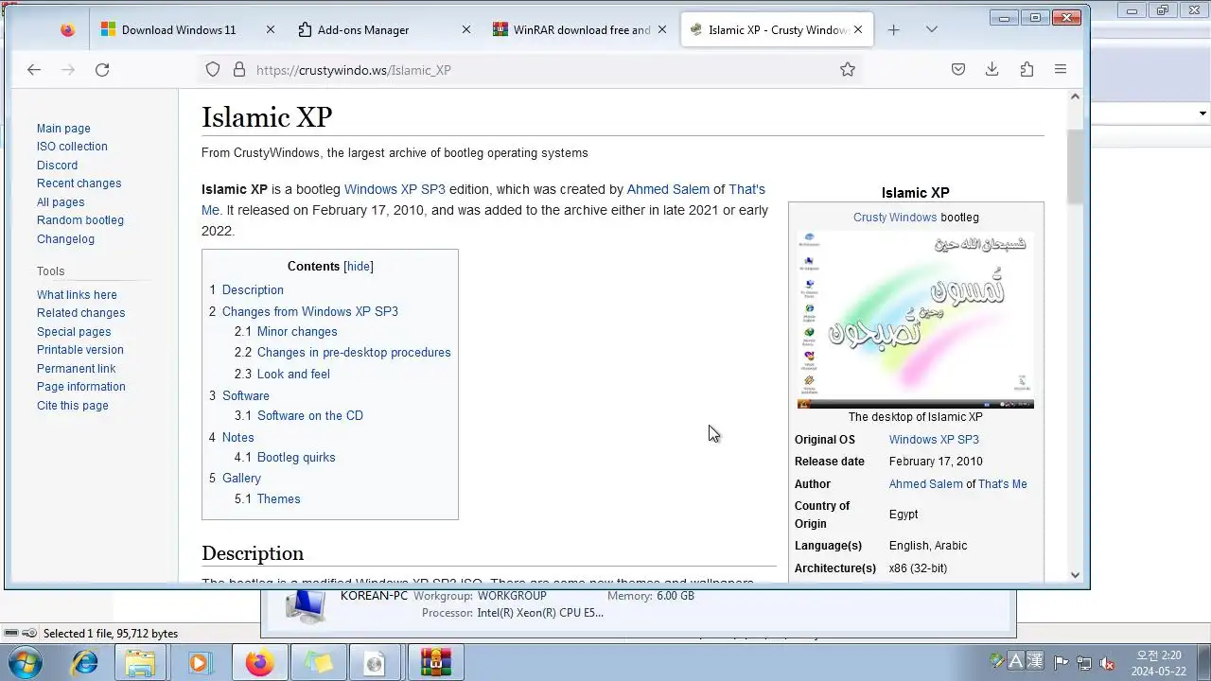Open infobox Original OS Windows XP SP3 link
The height and width of the screenshot is (681, 1211).
coord(934,440)
